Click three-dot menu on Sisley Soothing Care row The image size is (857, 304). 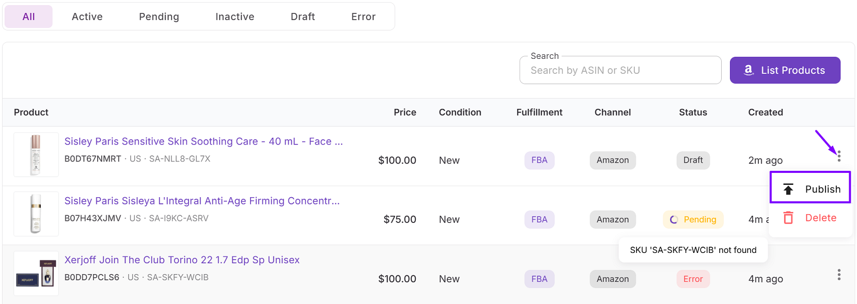tap(838, 156)
